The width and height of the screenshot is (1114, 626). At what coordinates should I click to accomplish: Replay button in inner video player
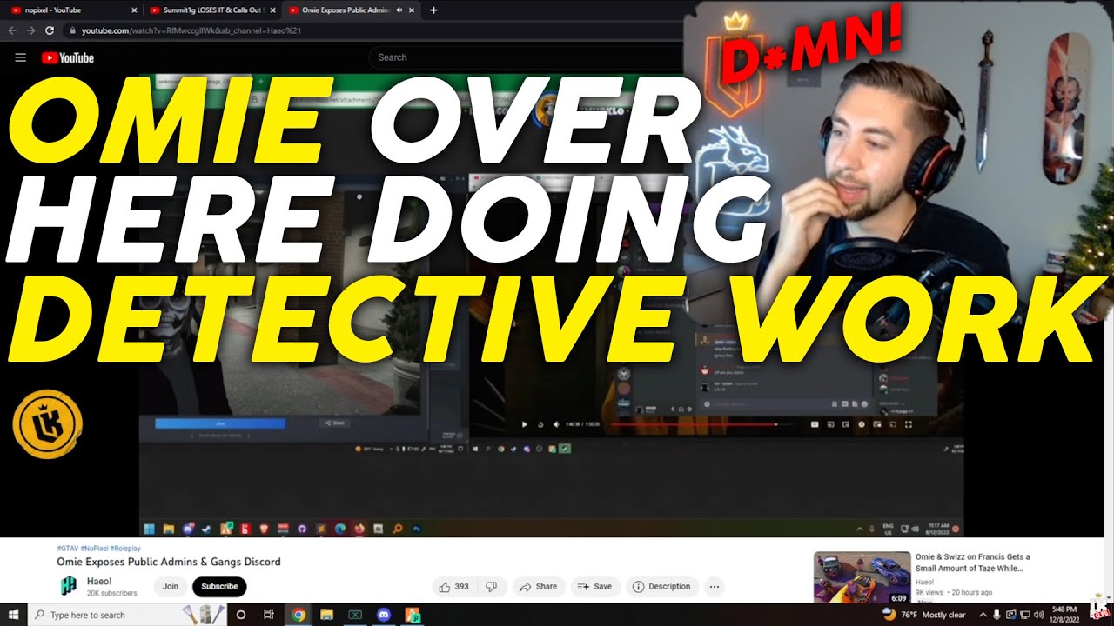pos(540,424)
